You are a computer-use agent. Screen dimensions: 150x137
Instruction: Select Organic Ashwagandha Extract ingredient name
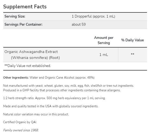tap(31, 52)
